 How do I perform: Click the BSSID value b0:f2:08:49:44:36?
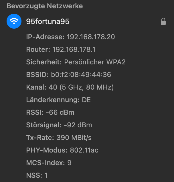[x=81, y=75]
